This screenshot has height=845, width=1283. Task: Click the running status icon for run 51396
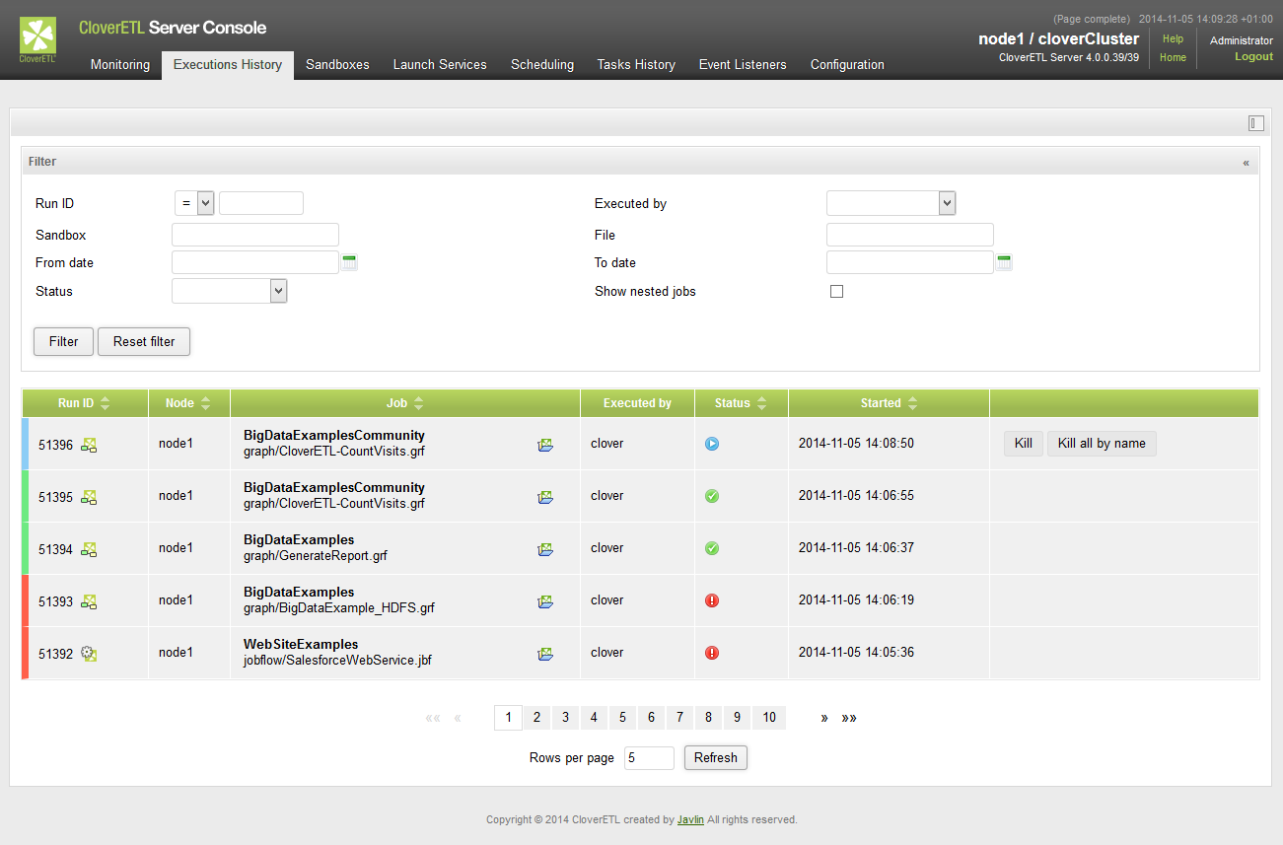click(x=712, y=444)
